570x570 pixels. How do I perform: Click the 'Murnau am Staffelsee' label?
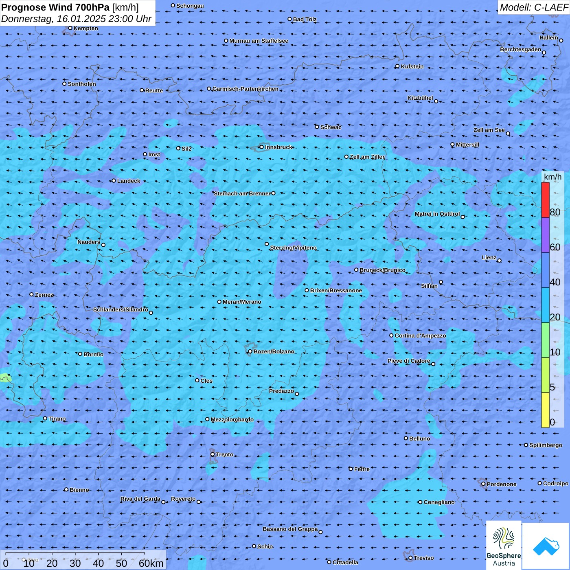coord(259,41)
